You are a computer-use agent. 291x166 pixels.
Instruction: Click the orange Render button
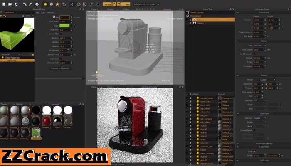click(x=107, y=5)
